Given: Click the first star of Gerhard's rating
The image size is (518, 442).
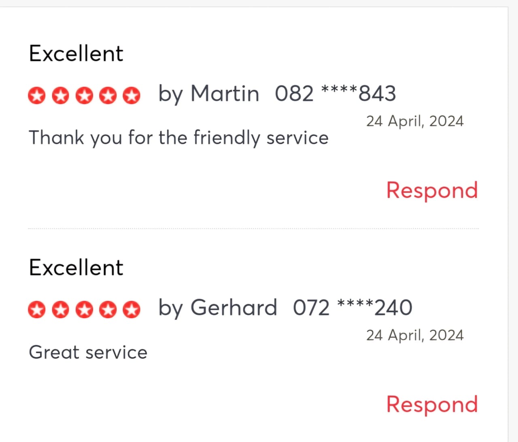Looking at the screenshot, I should tap(37, 310).
